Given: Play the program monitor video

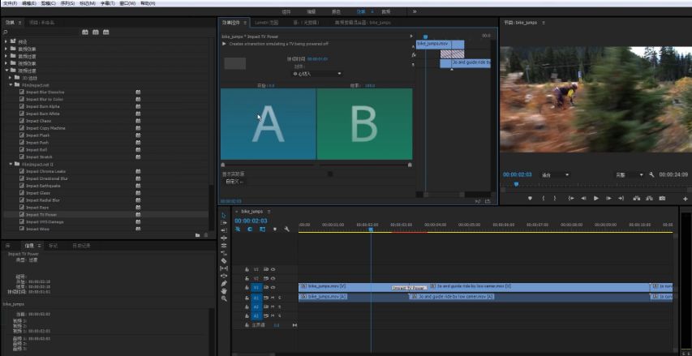Looking at the screenshot, I should [595, 199].
